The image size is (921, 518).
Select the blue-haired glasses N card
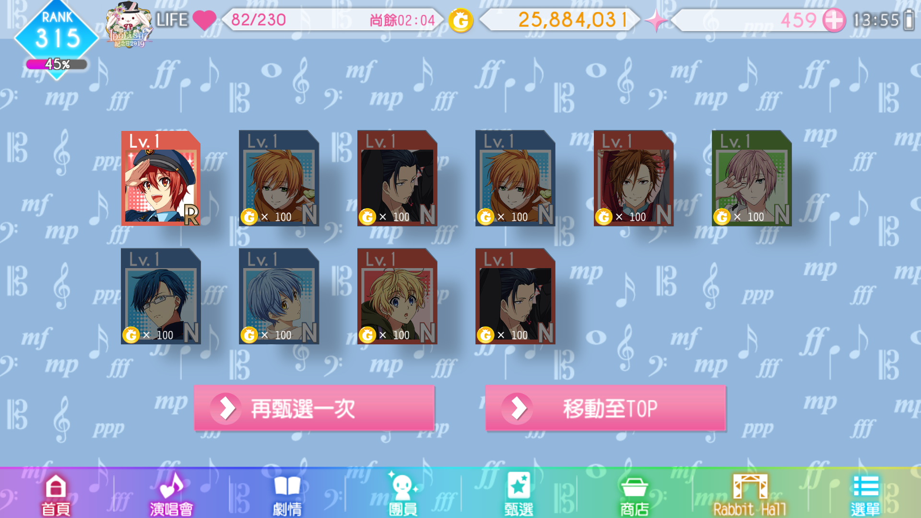161,296
